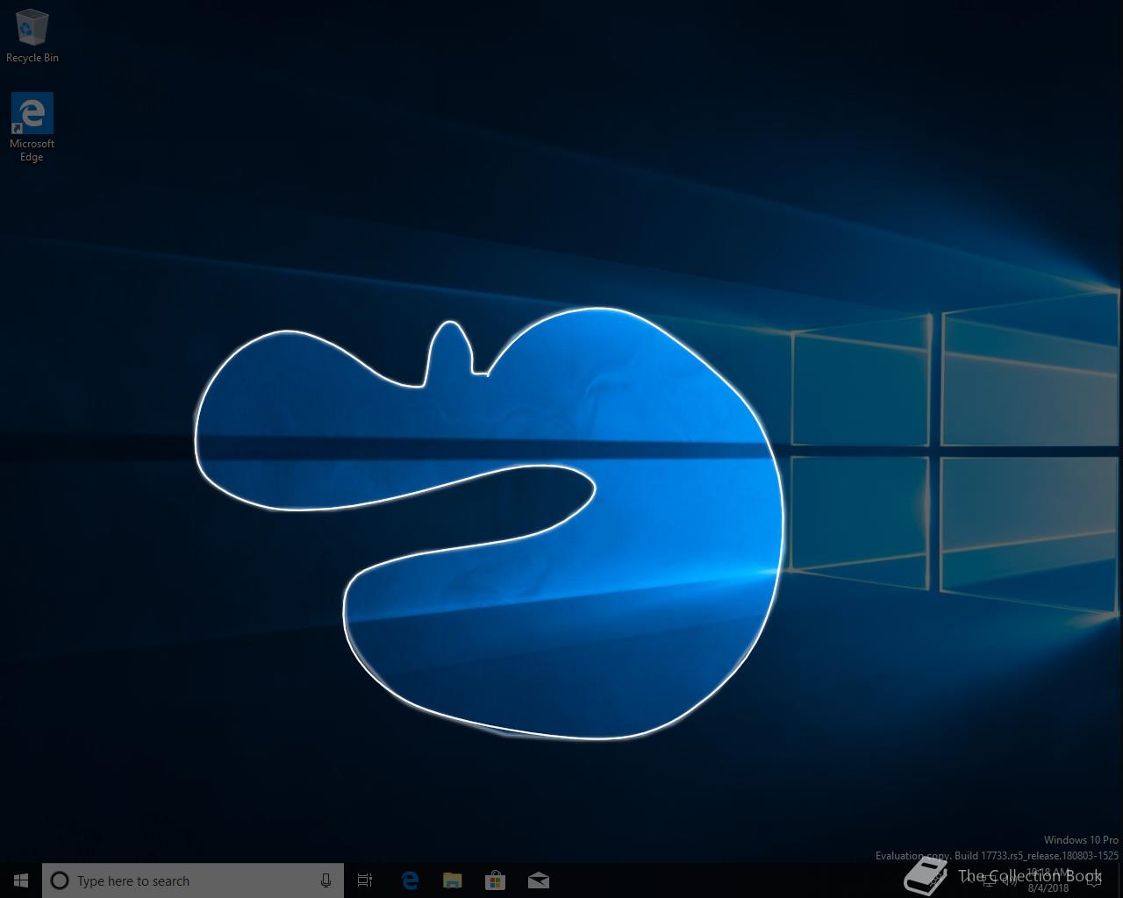Select the Recycle Bin desktop icon
This screenshot has height=898, width=1123.
tap(32, 37)
